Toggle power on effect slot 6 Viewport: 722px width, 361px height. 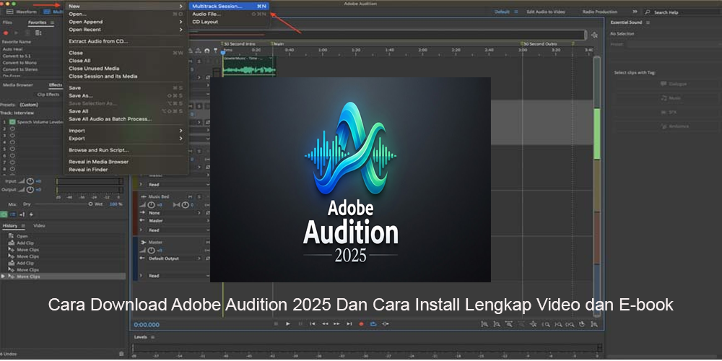click(x=12, y=156)
